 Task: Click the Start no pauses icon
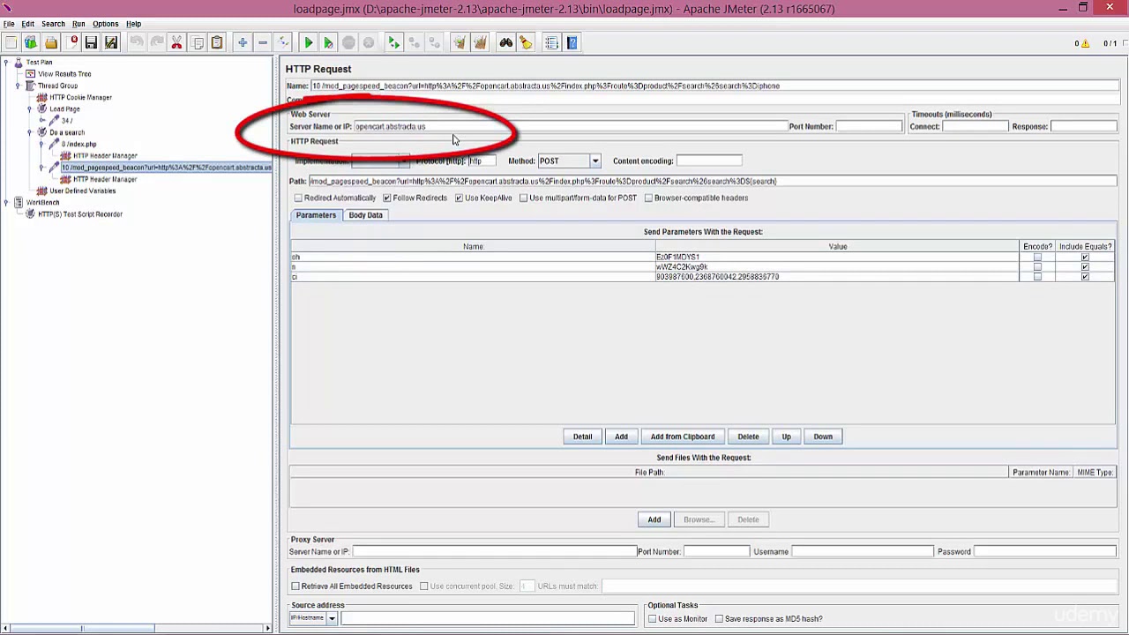[x=328, y=42]
